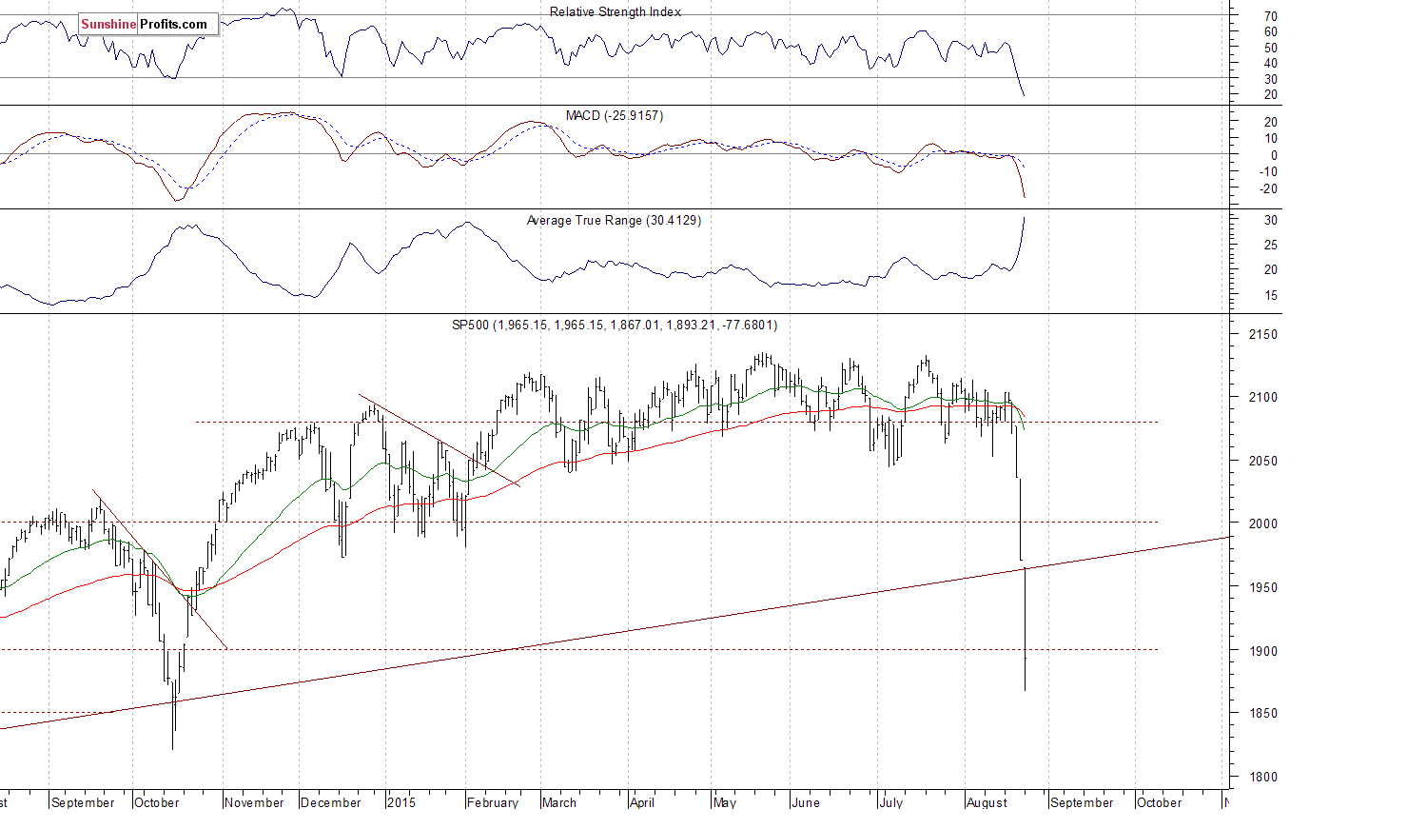Click the 2050 price axis value
Screen dimensions: 1407x829
pos(1263,462)
